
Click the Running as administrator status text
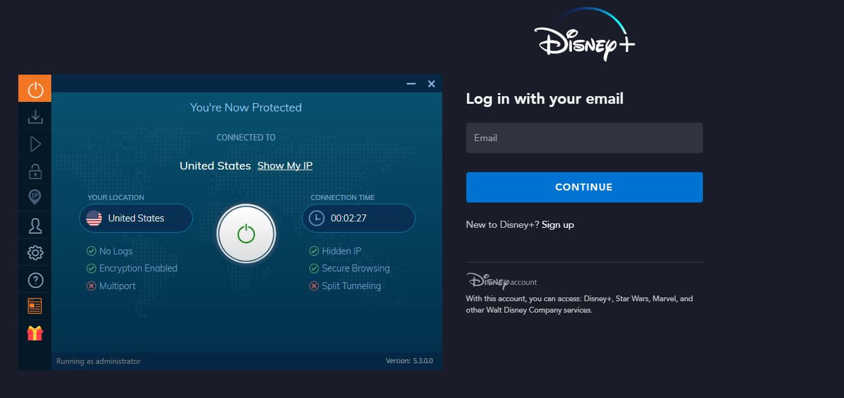[99, 361]
